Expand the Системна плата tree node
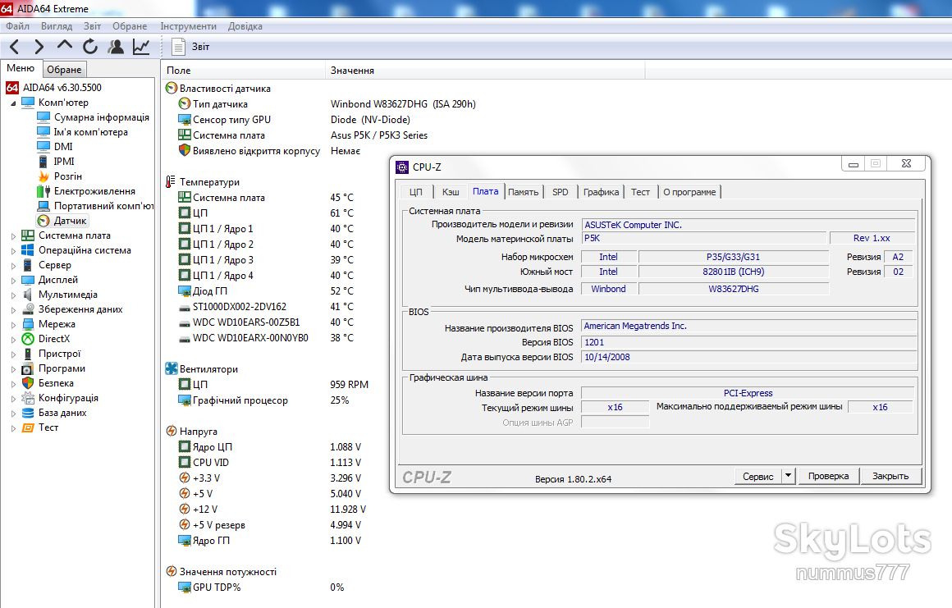This screenshot has height=608, width=952. tap(13, 236)
